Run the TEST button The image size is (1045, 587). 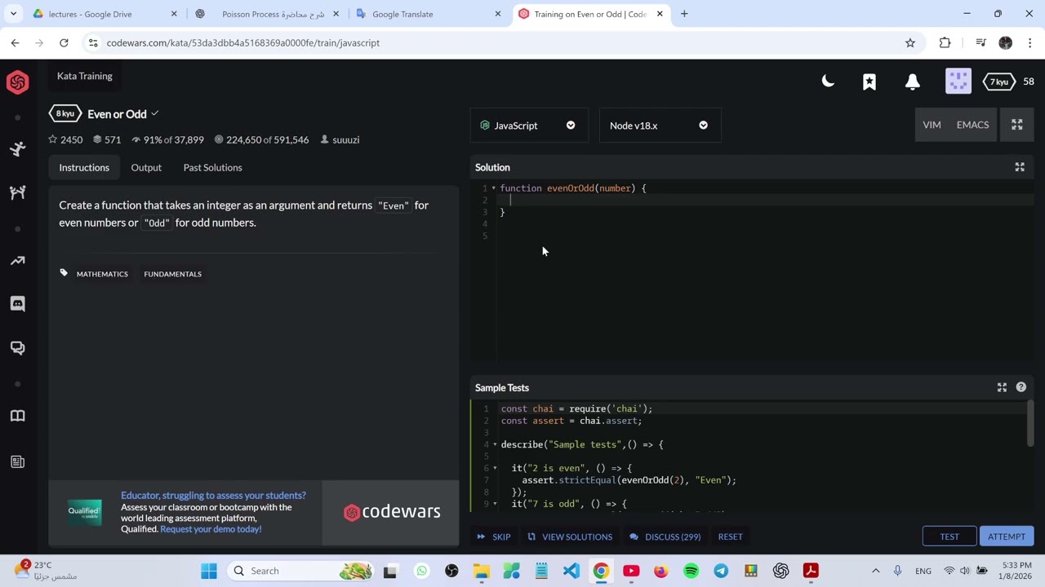click(x=949, y=536)
